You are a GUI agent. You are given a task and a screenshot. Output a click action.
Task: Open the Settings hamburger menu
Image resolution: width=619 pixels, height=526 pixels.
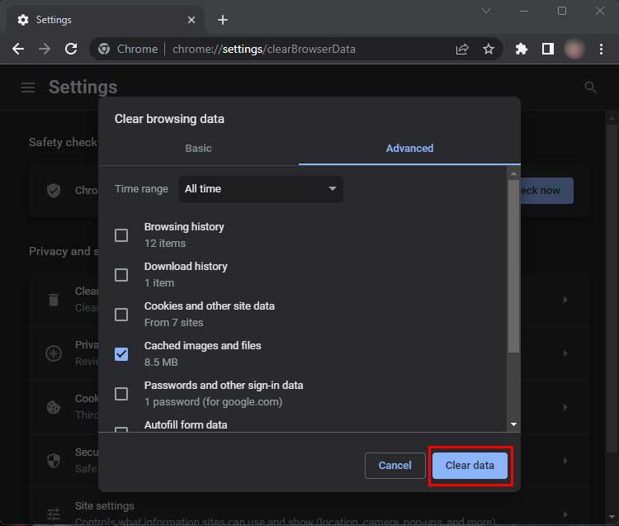[28, 88]
